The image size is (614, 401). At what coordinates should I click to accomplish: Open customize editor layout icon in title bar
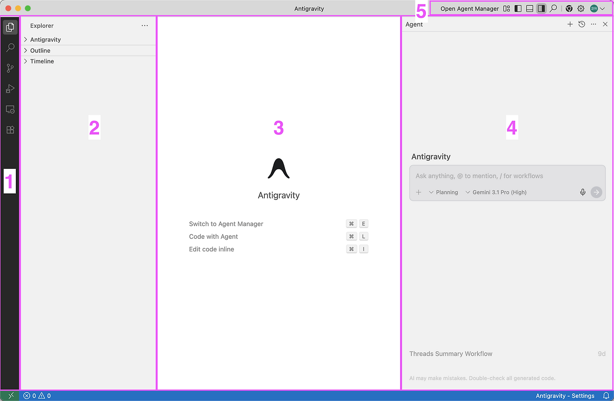coord(507,9)
